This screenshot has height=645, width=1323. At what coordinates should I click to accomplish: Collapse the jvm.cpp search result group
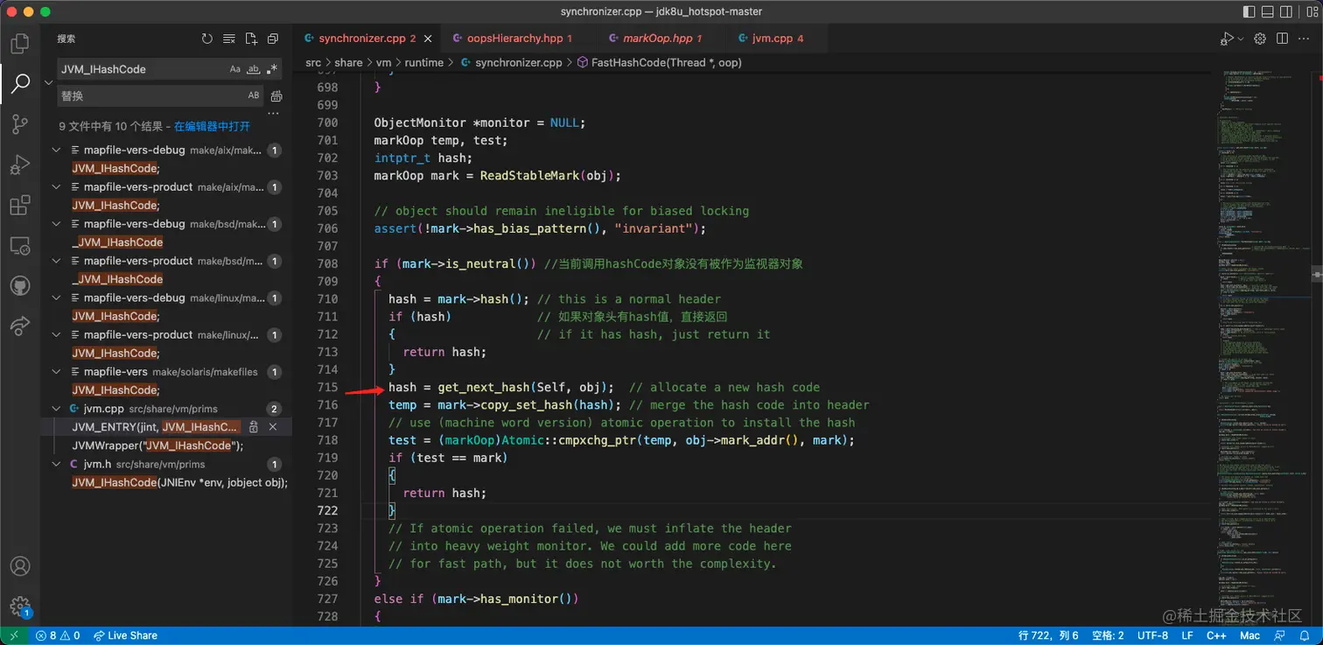(56, 409)
